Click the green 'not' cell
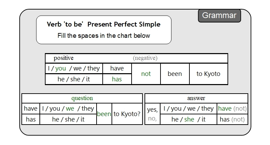Image resolution: width=270 pixels, height=145 pixels. (146, 74)
